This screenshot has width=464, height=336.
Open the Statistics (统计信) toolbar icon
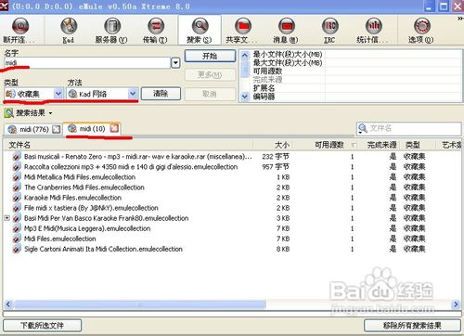click(x=373, y=30)
